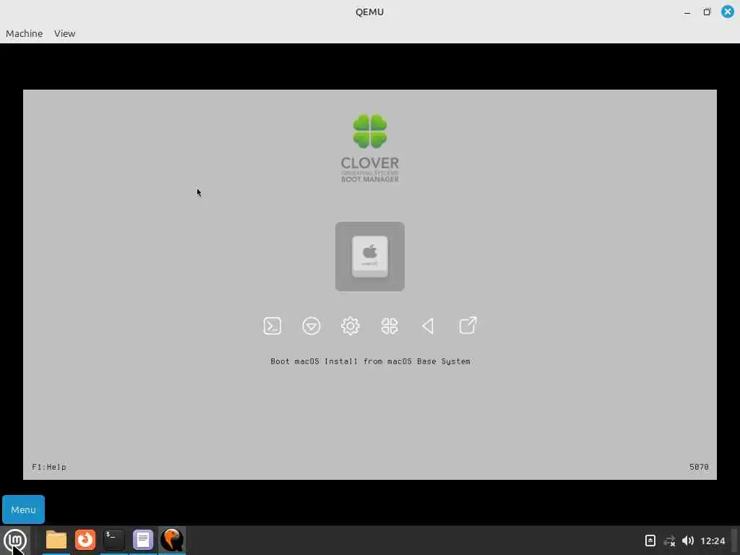The image size is (740, 555).
Task: Close the QEMU window
Action: [727, 12]
